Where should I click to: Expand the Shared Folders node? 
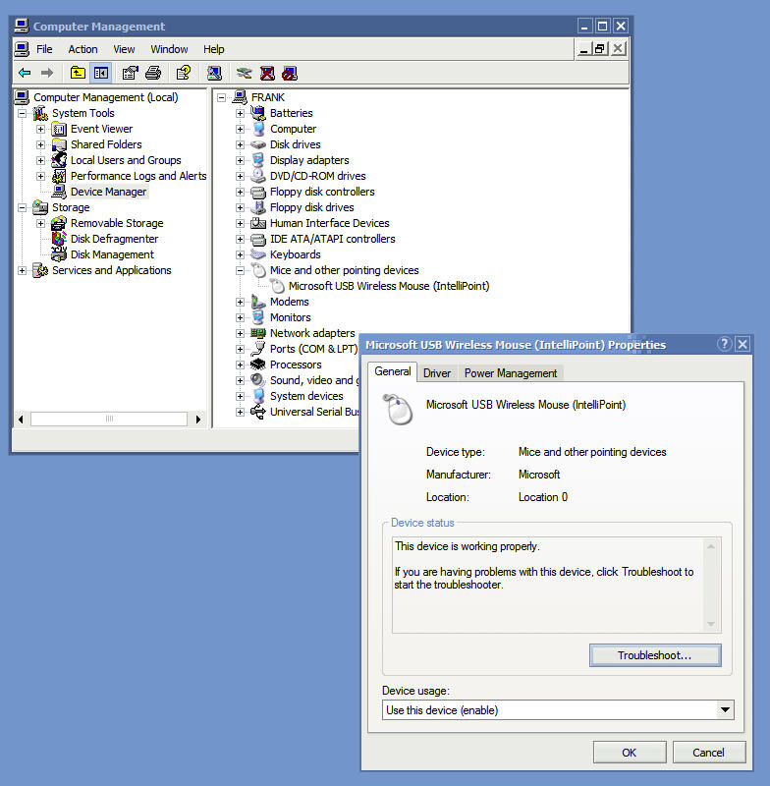click(40, 144)
